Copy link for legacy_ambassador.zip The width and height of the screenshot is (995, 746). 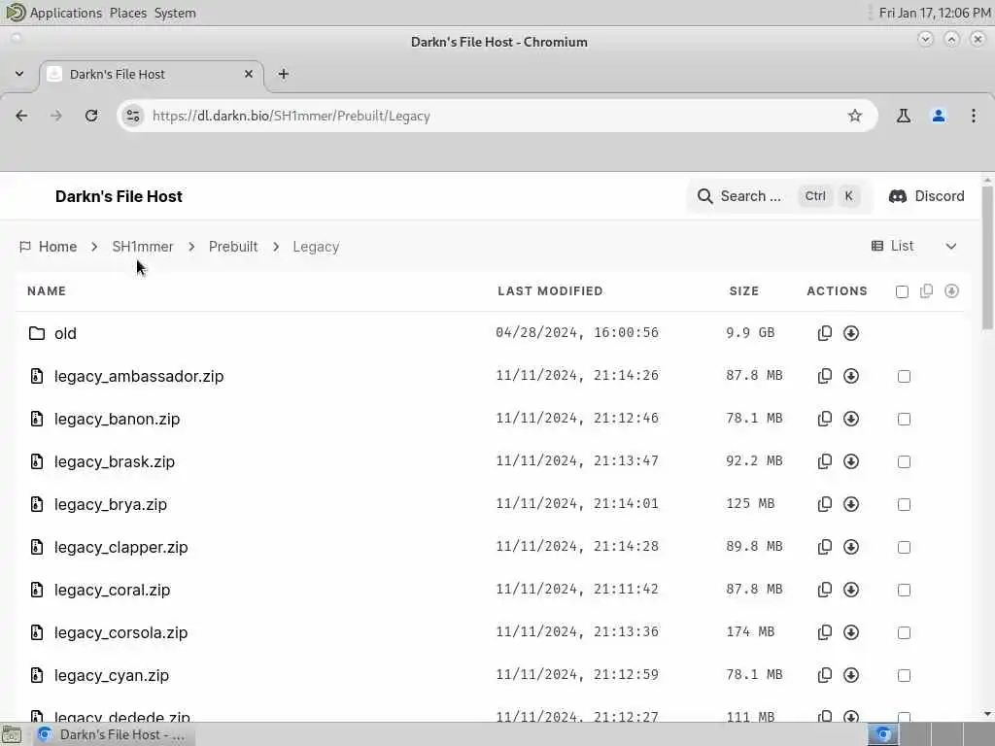(824, 376)
